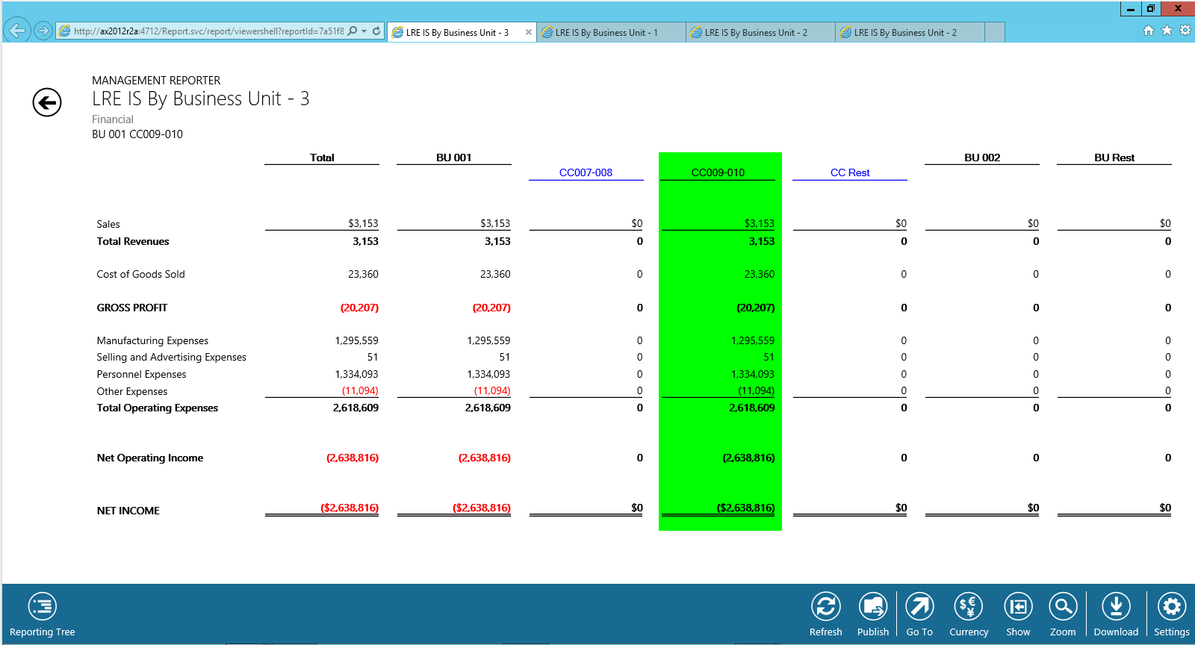The width and height of the screenshot is (1195, 645).
Task: Open the CC007-008 column link
Action: [586, 172]
